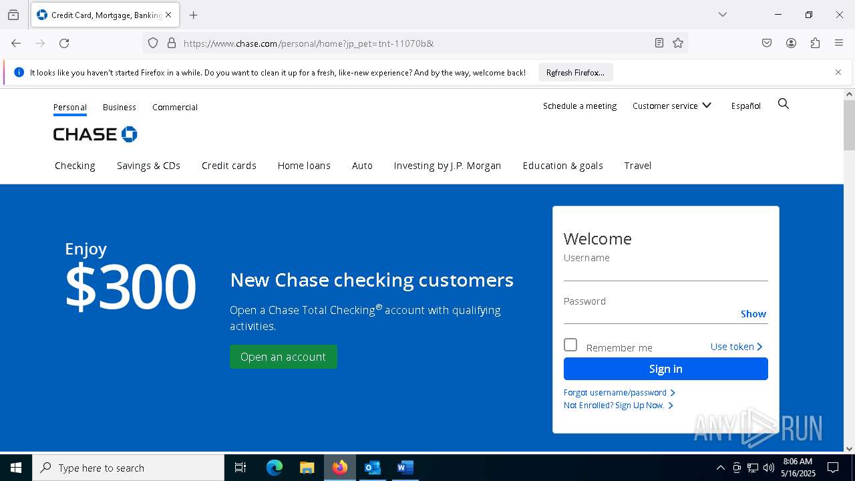Focus the Password field
Screen dimensions: 855x481
651,314
